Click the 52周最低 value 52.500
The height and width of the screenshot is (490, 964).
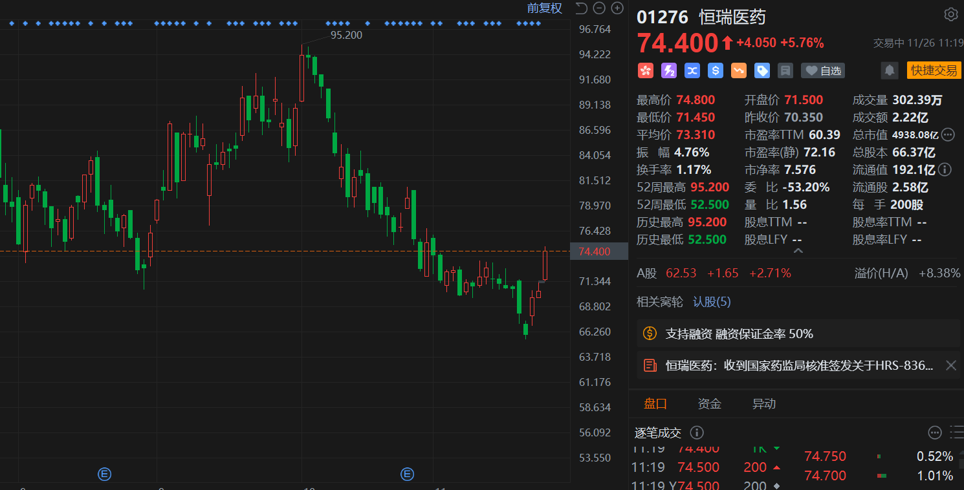click(710, 205)
